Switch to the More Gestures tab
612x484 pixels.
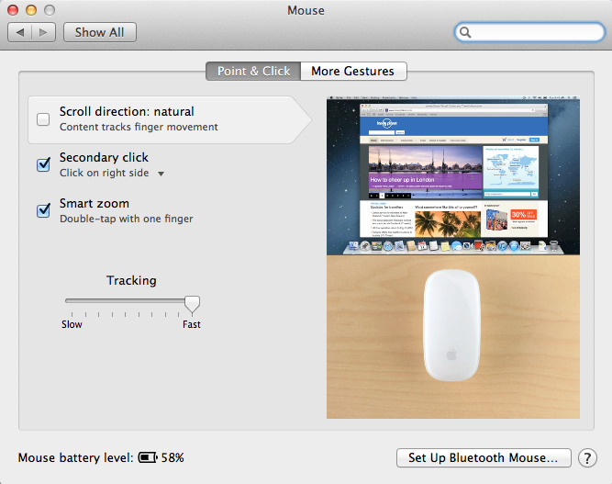pos(353,71)
